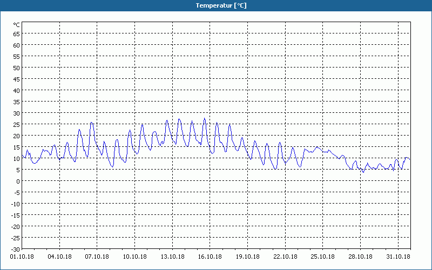Select the 07.10.18 date marker
The width and height of the screenshot is (432, 270).
point(97,256)
